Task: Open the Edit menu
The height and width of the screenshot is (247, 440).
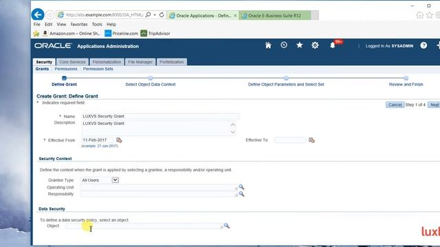Action: 49,25
